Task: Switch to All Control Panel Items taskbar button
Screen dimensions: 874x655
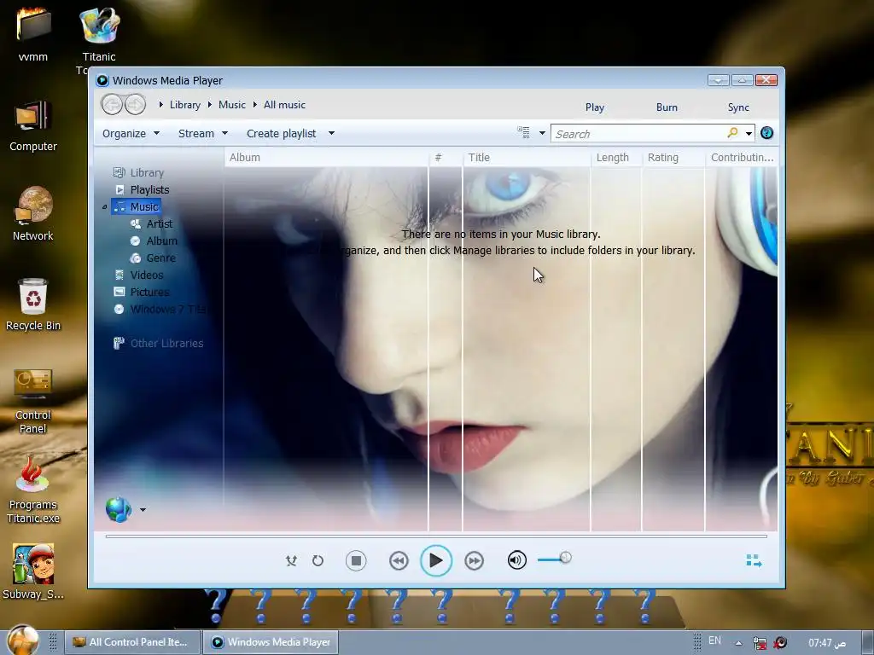Action: coord(132,642)
